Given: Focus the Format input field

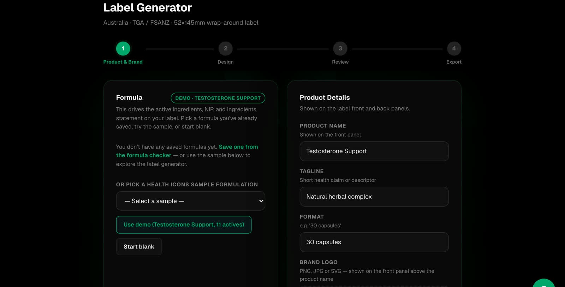Looking at the screenshot, I should (374, 242).
